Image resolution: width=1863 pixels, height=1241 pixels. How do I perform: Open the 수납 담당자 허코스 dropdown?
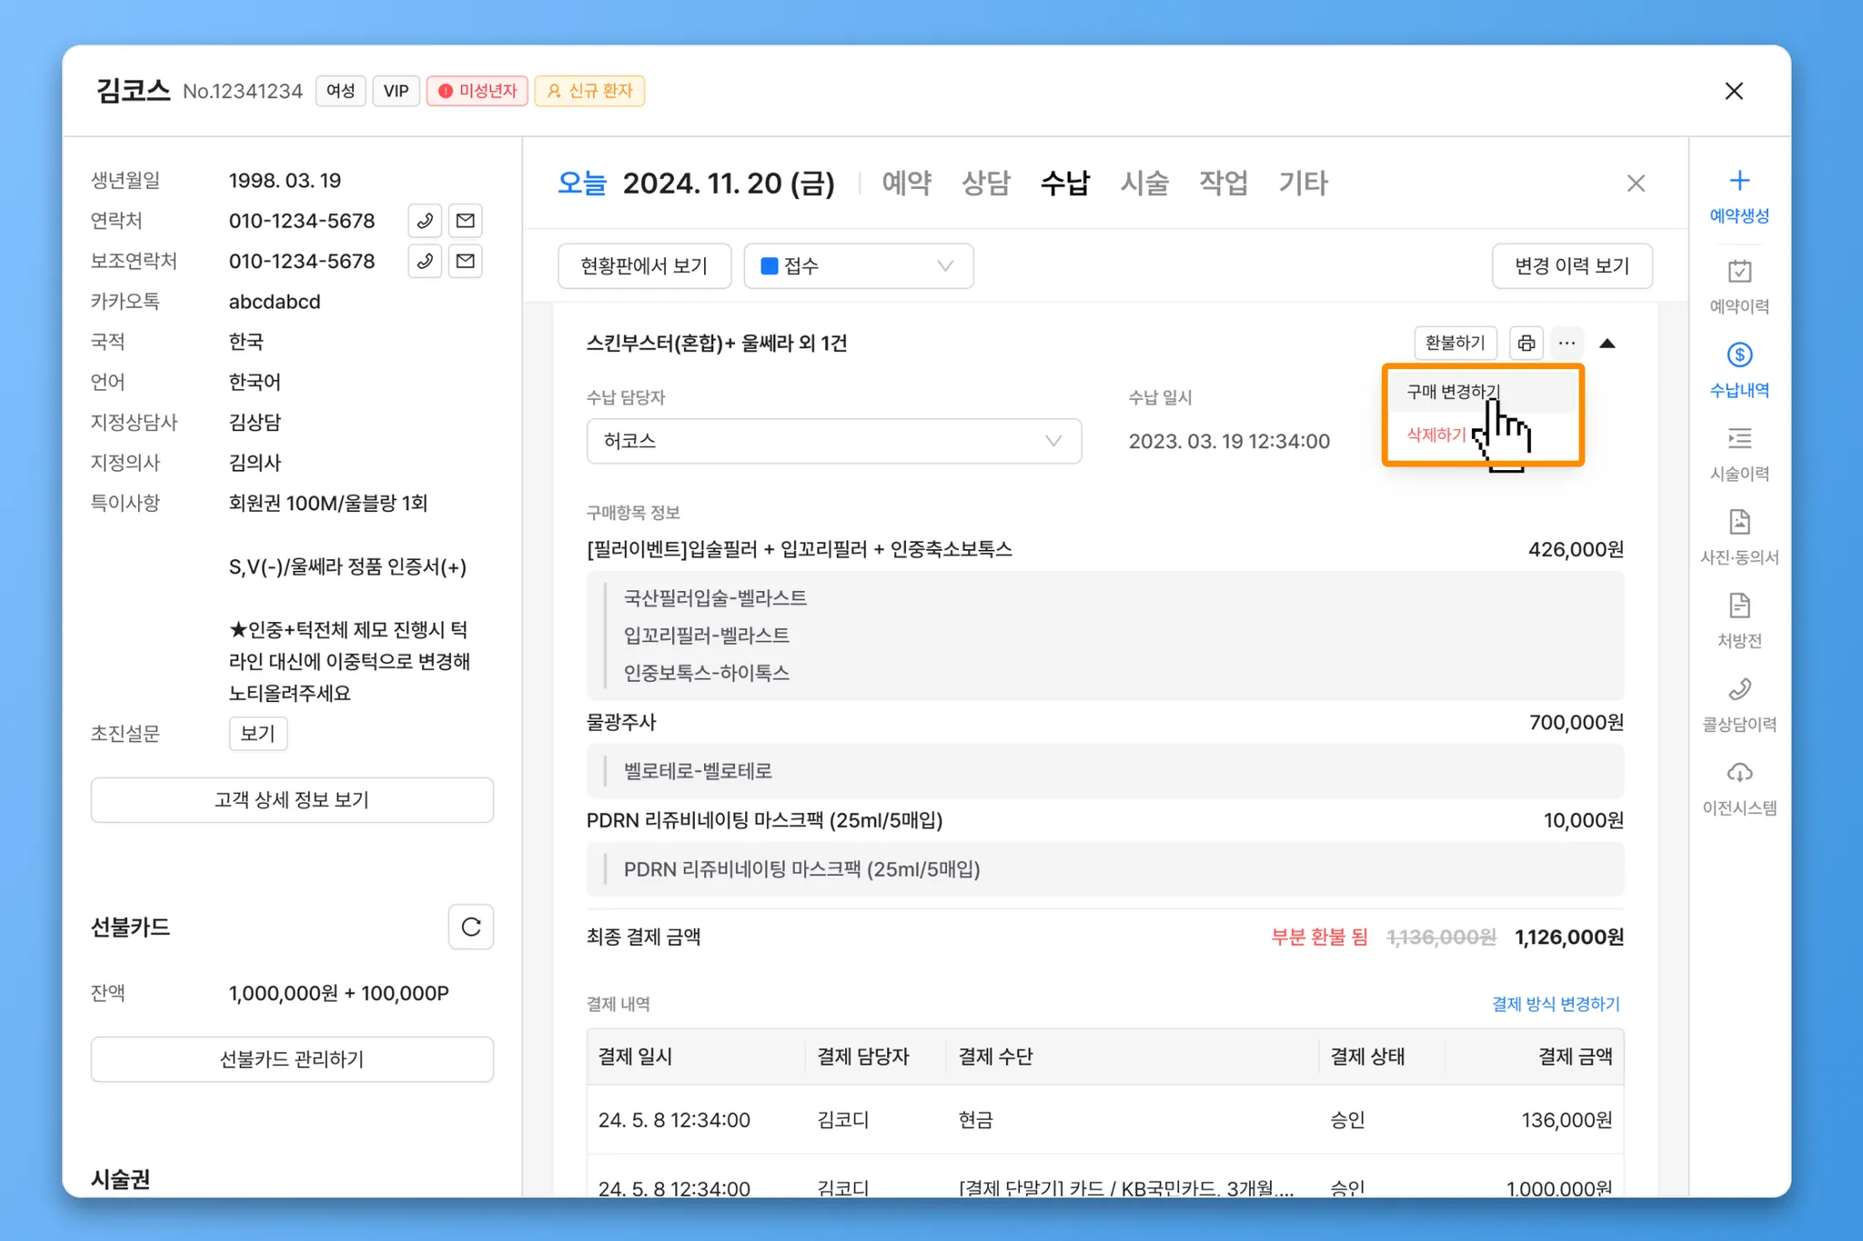pos(833,441)
